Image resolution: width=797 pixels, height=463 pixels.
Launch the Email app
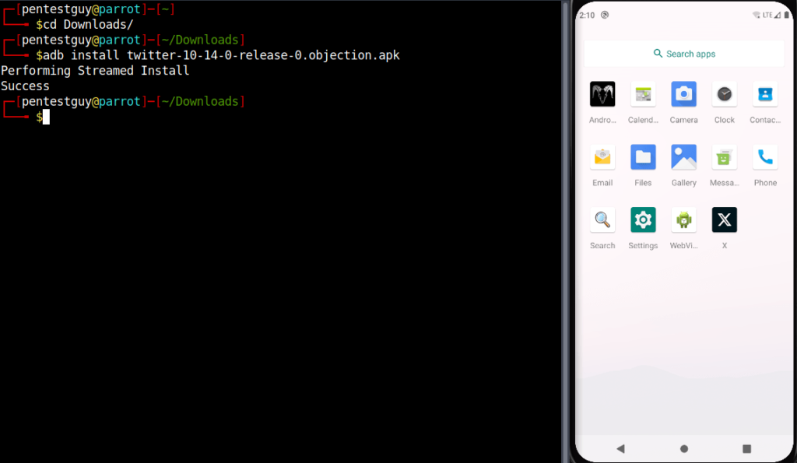point(602,157)
